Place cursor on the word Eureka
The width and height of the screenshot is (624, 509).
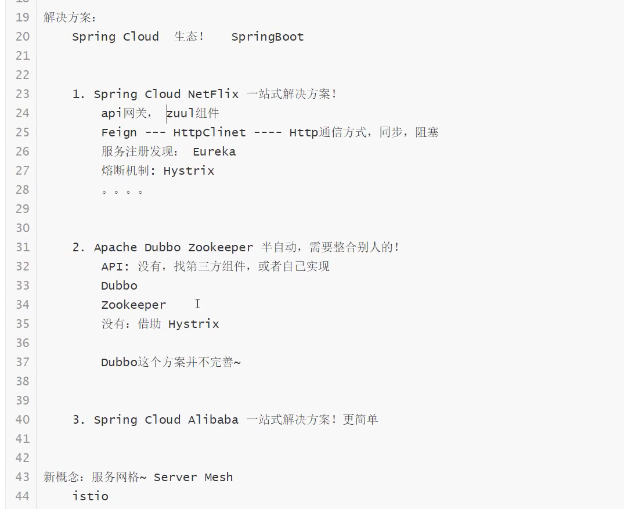click(214, 152)
